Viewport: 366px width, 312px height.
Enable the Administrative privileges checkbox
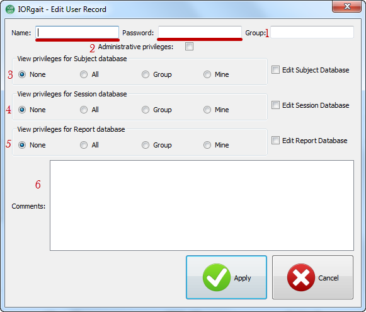[x=189, y=47]
